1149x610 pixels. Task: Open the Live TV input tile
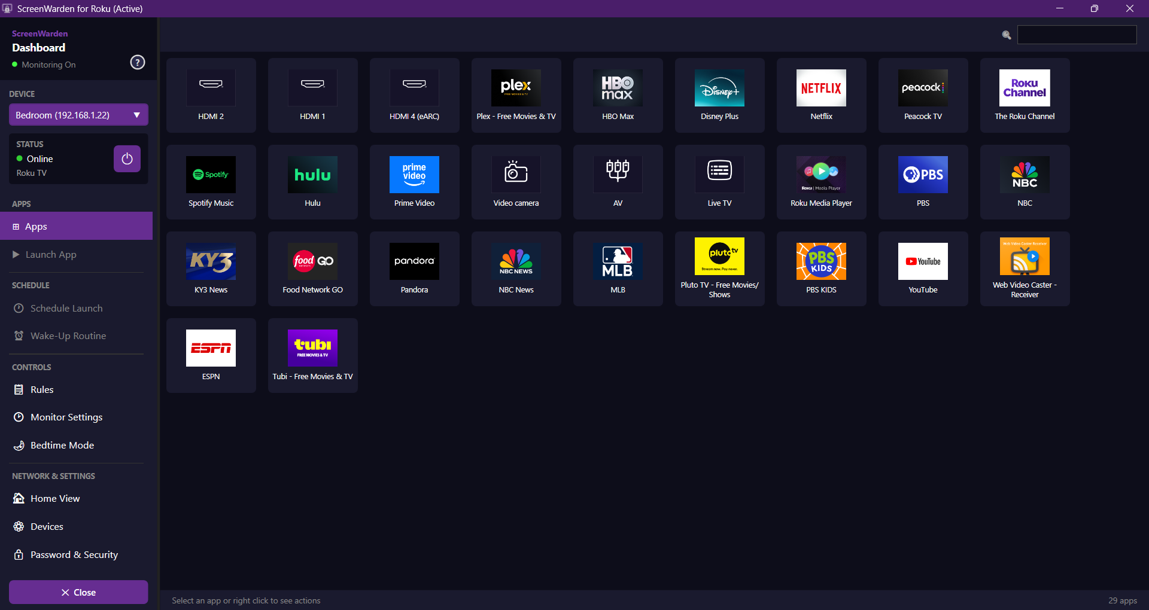click(719, 182)
